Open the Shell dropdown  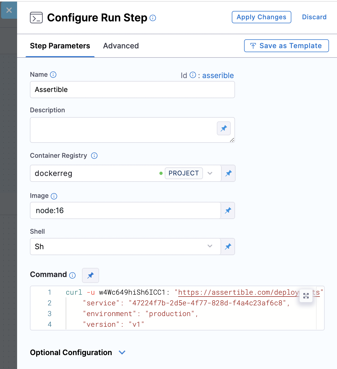210,246
